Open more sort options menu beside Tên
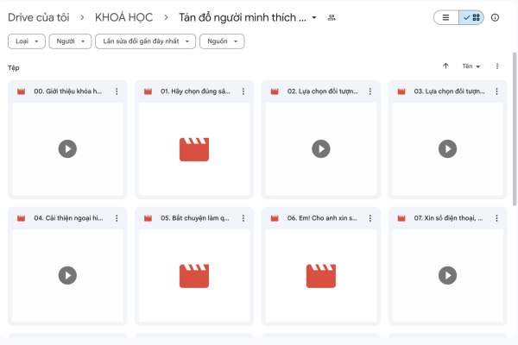The image size is (518, 345). (x=497, y=66)
